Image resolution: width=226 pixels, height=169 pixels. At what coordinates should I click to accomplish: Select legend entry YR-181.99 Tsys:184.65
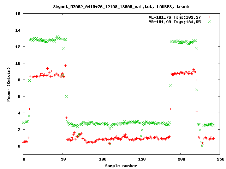point(175,22)
